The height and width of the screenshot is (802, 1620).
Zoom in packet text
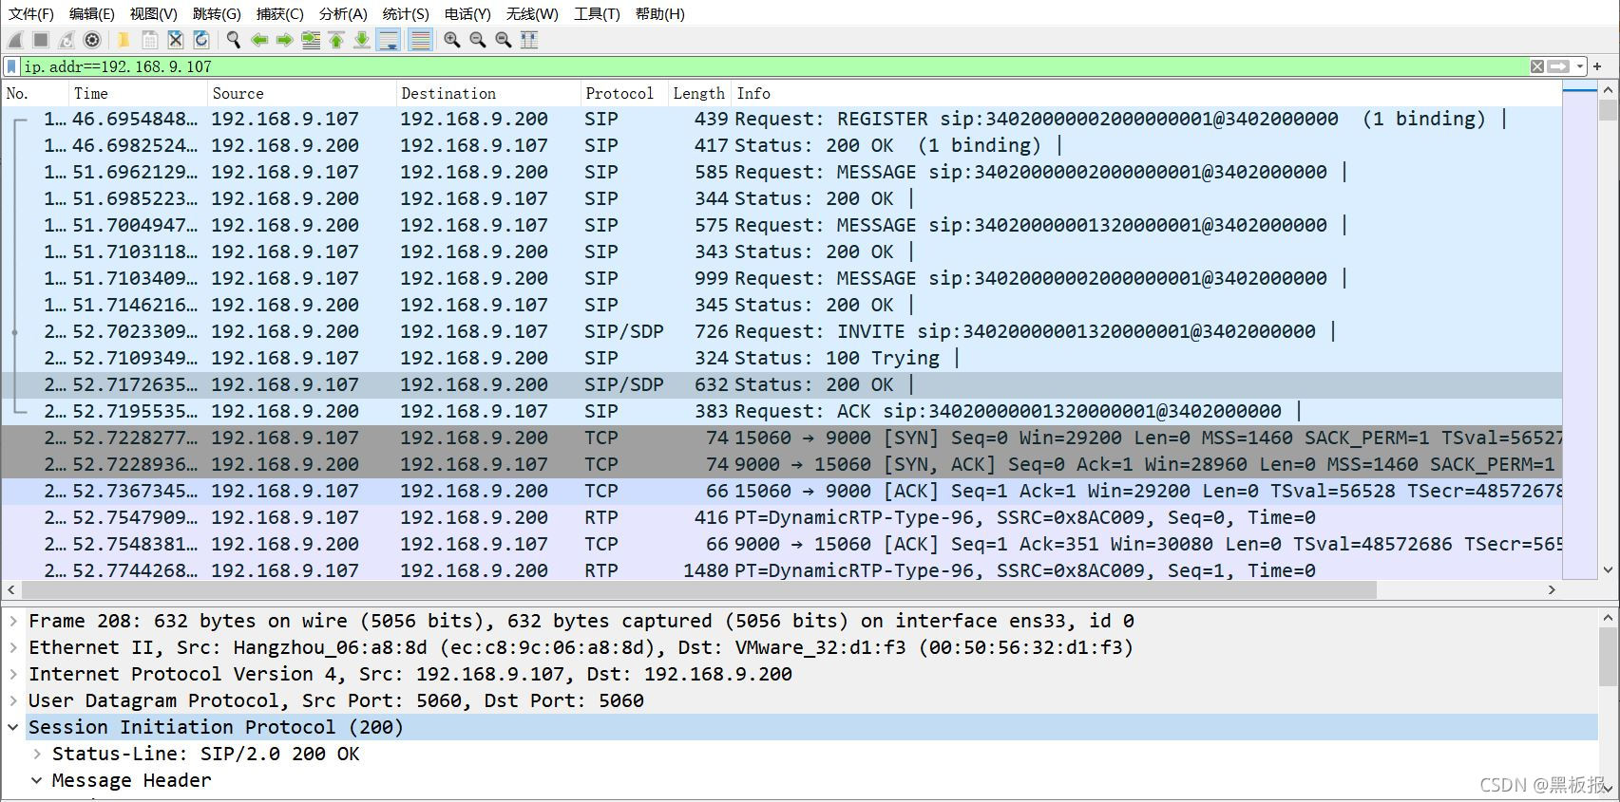(451, 40)
